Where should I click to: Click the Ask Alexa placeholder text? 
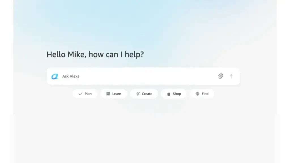pyautogui.click(x=71, y=76)
